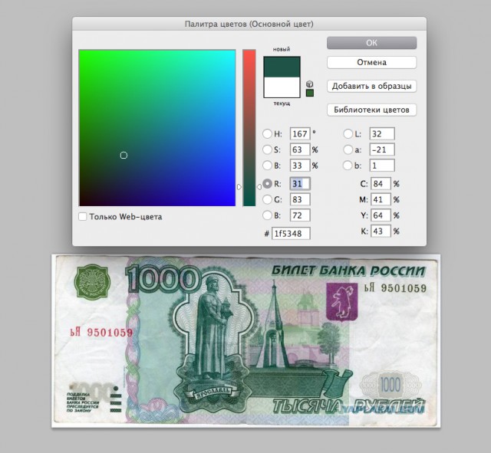Image resolution: width=491 pixels, height=453 pixels.
Task: Click the bright cyan corner of the color field
Action: tap(232, 53)
